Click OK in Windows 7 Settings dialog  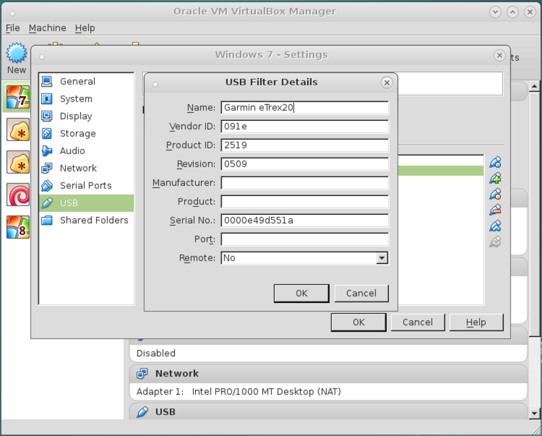pos(358,323)
